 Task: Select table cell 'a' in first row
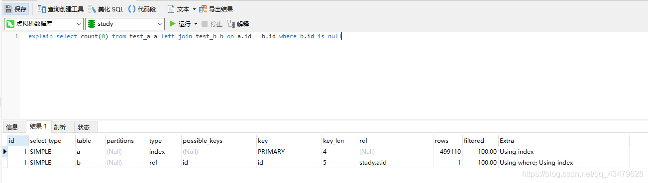(90, 151)
